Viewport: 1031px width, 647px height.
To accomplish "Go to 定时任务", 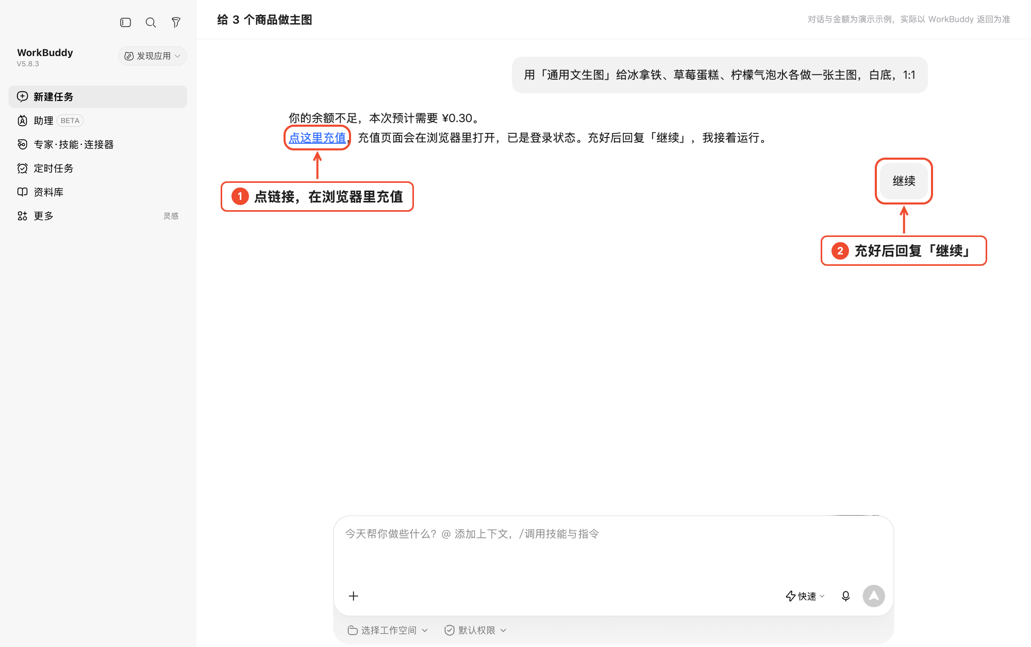I will point(97,168).
